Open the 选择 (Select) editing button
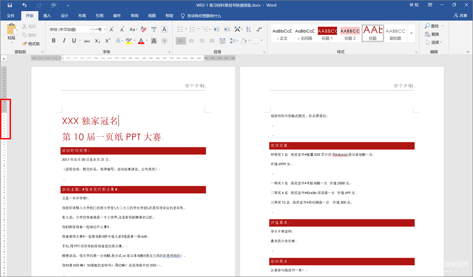 [434, 42]
